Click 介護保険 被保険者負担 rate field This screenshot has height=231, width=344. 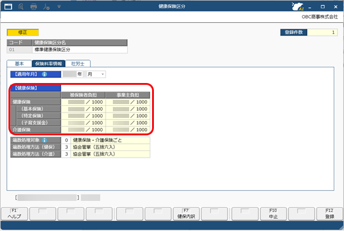point(83,130)
